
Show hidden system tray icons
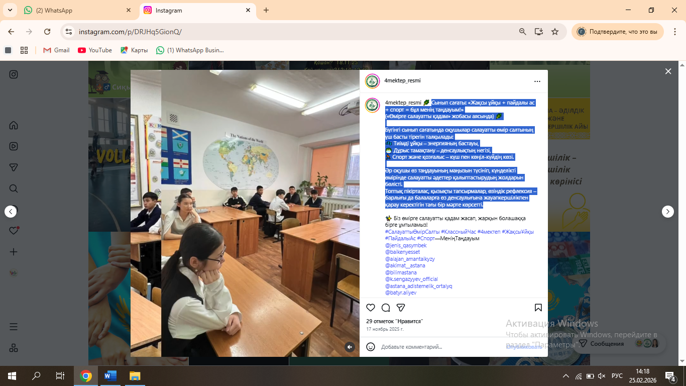pyautogui.click(x=566, y=376)
